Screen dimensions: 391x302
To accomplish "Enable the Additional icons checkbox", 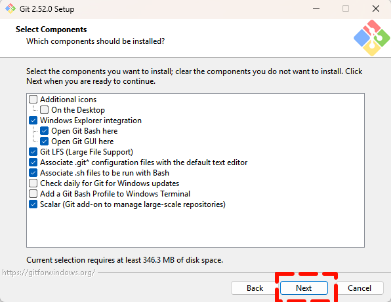I will (33, 100).
